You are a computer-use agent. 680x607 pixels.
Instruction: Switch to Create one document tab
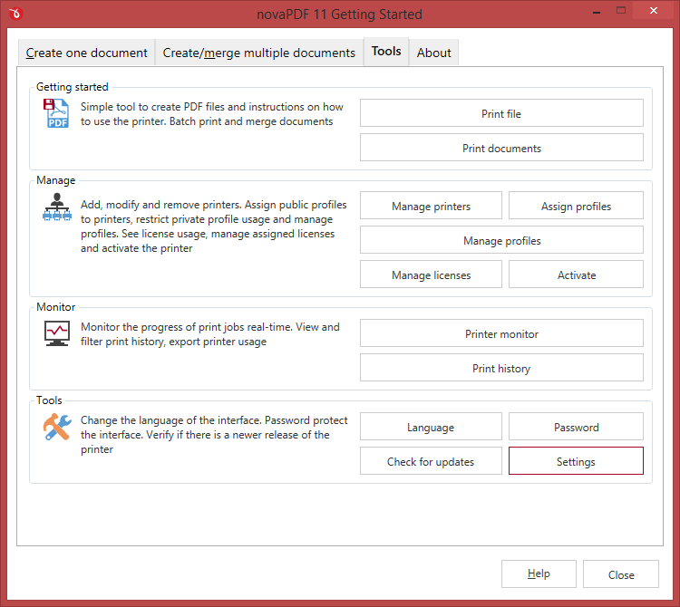[86, 53]
